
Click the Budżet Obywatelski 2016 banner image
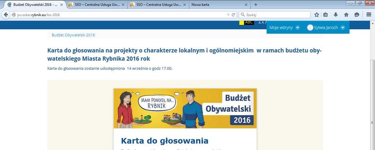pos(185,108)
